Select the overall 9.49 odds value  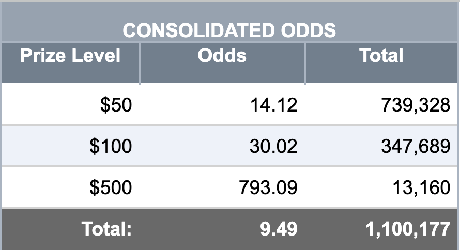click(x=279, y=229)
